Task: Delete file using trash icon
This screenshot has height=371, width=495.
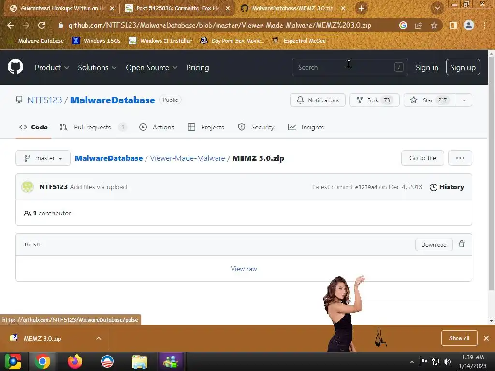Action: coord(462,244)
